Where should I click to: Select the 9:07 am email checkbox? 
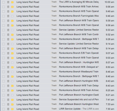tap(4, 53)
